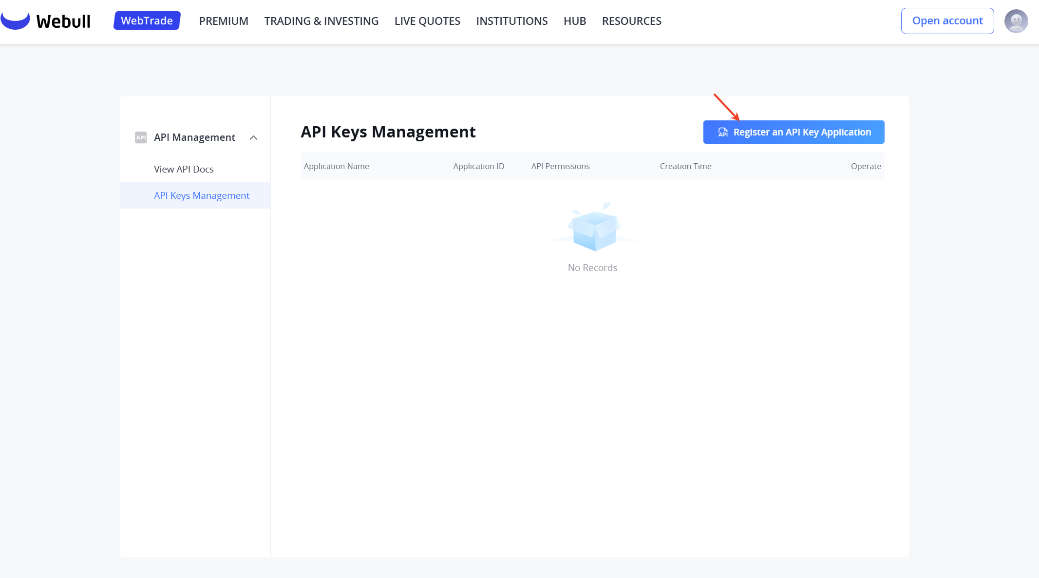This screenshot has width=1039, height=578.
Task: Open the PREMIUM menu
Action: (x=224, y=21)
